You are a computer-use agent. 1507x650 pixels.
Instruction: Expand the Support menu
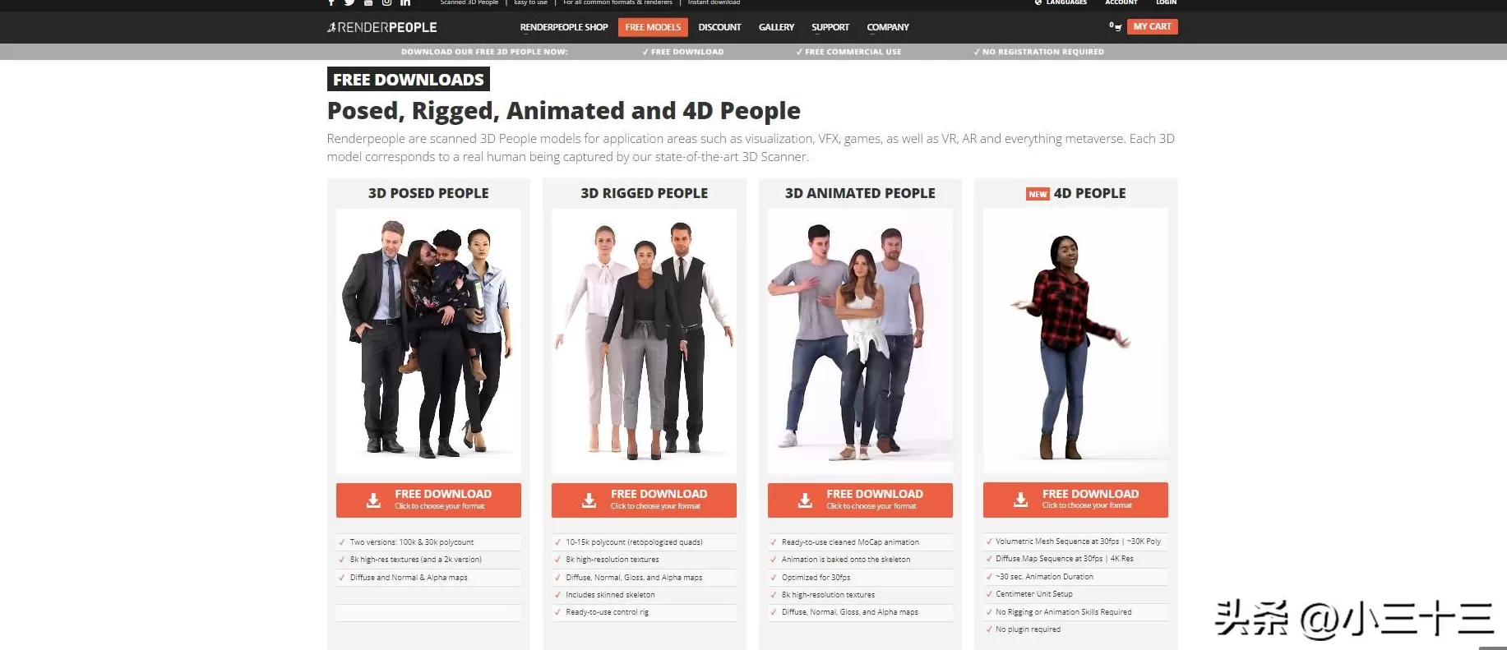coord(830,27)
